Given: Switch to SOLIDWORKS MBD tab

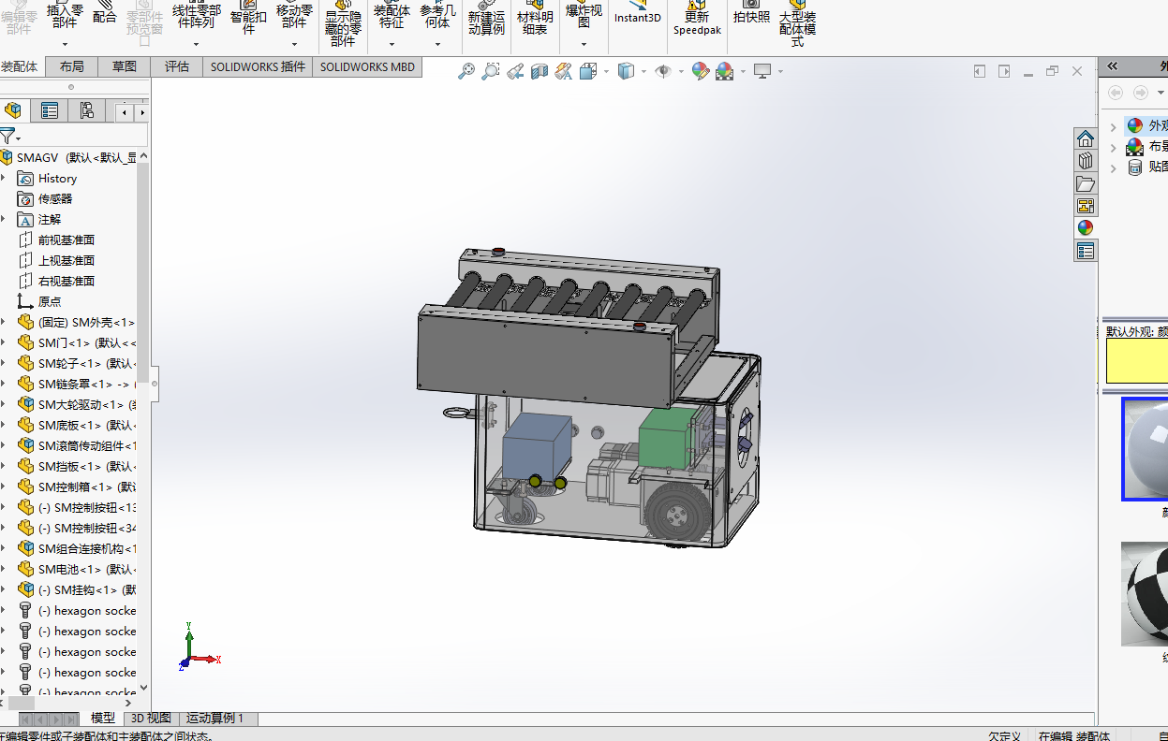Looking at the screenshot, I should 367,66.
